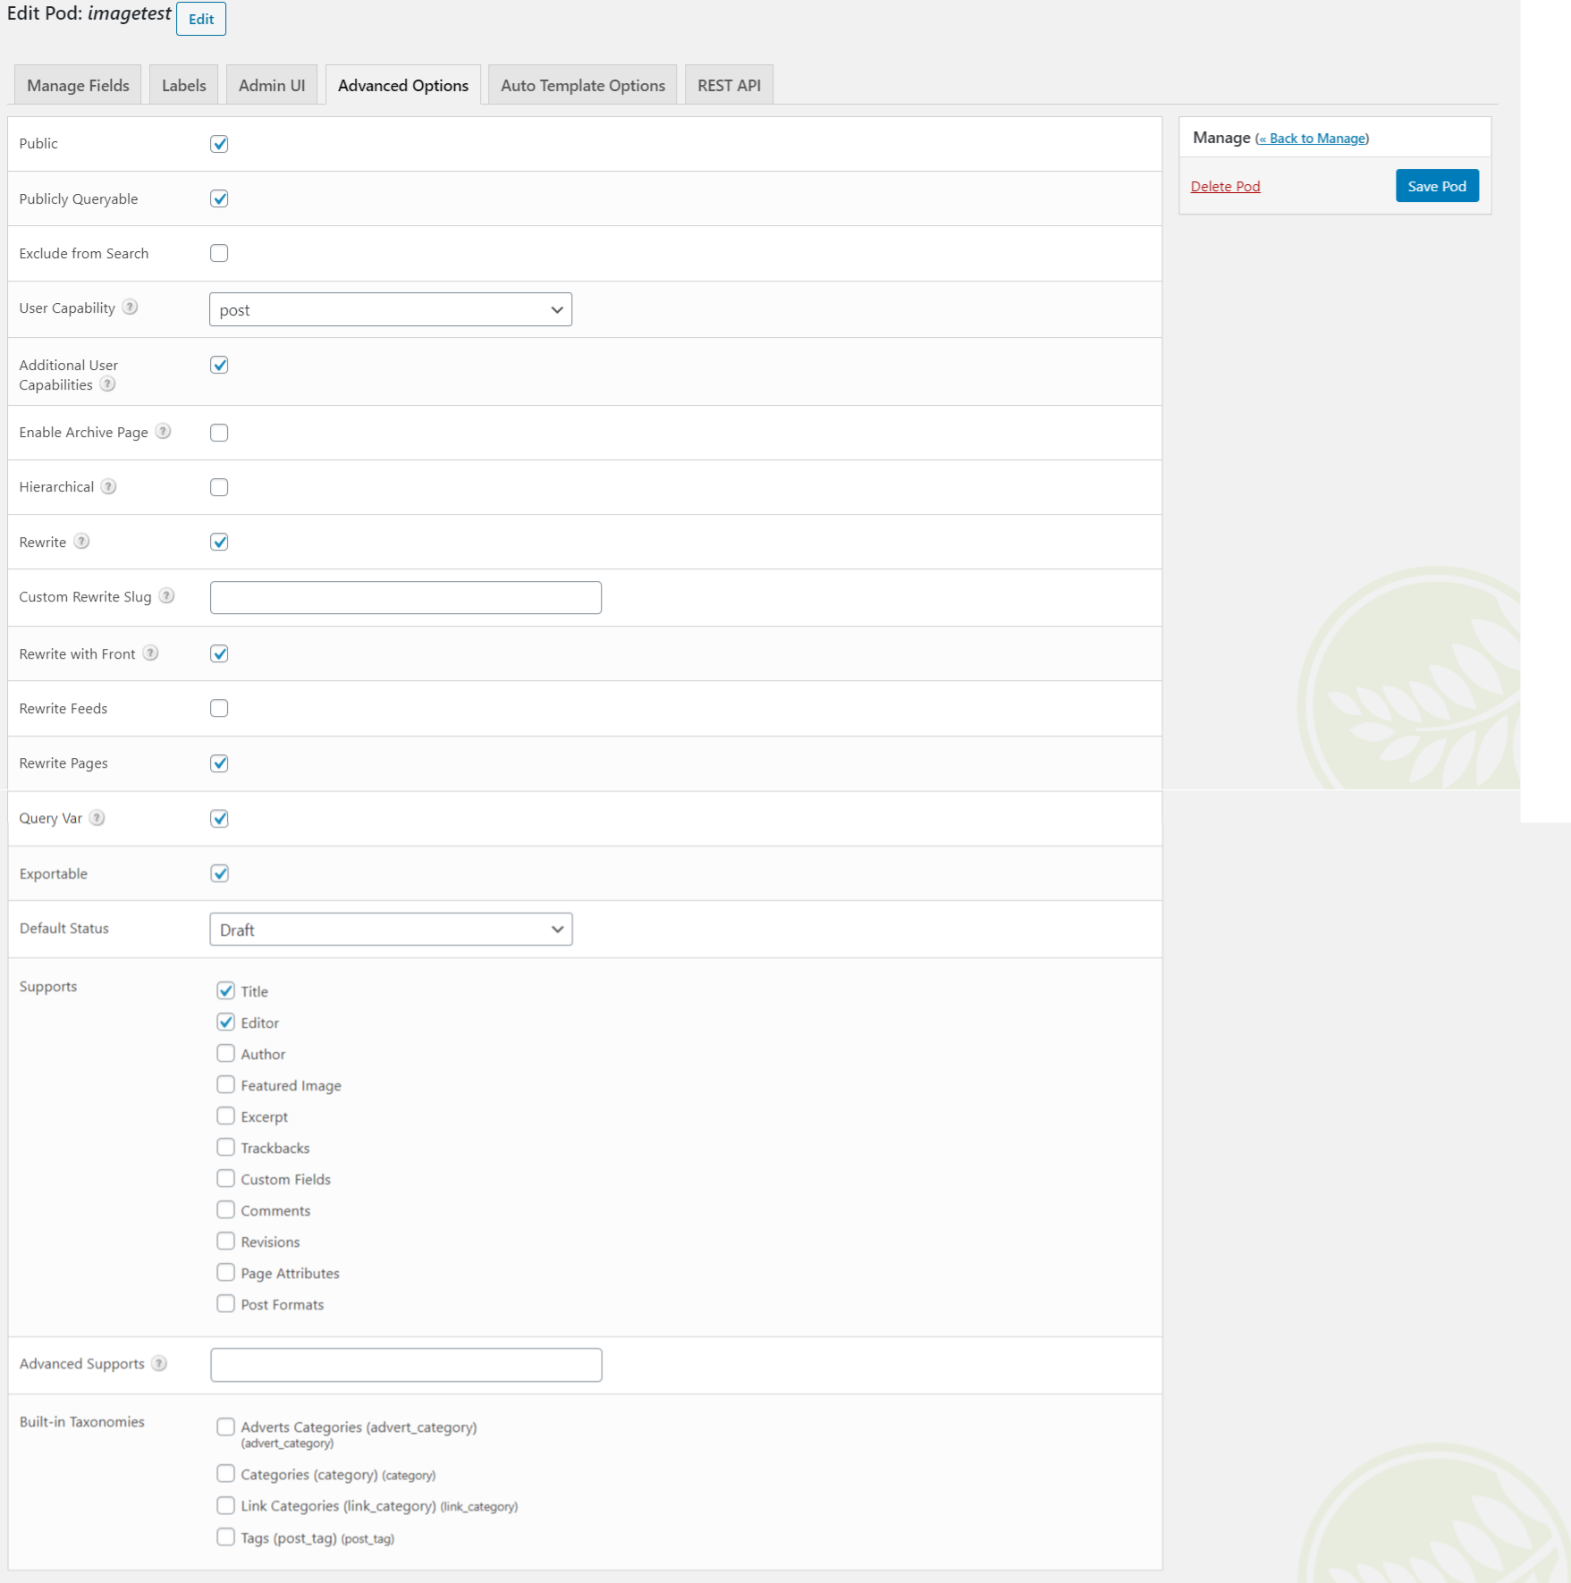Show help for Additional User Capabilities

click(107, 384)
